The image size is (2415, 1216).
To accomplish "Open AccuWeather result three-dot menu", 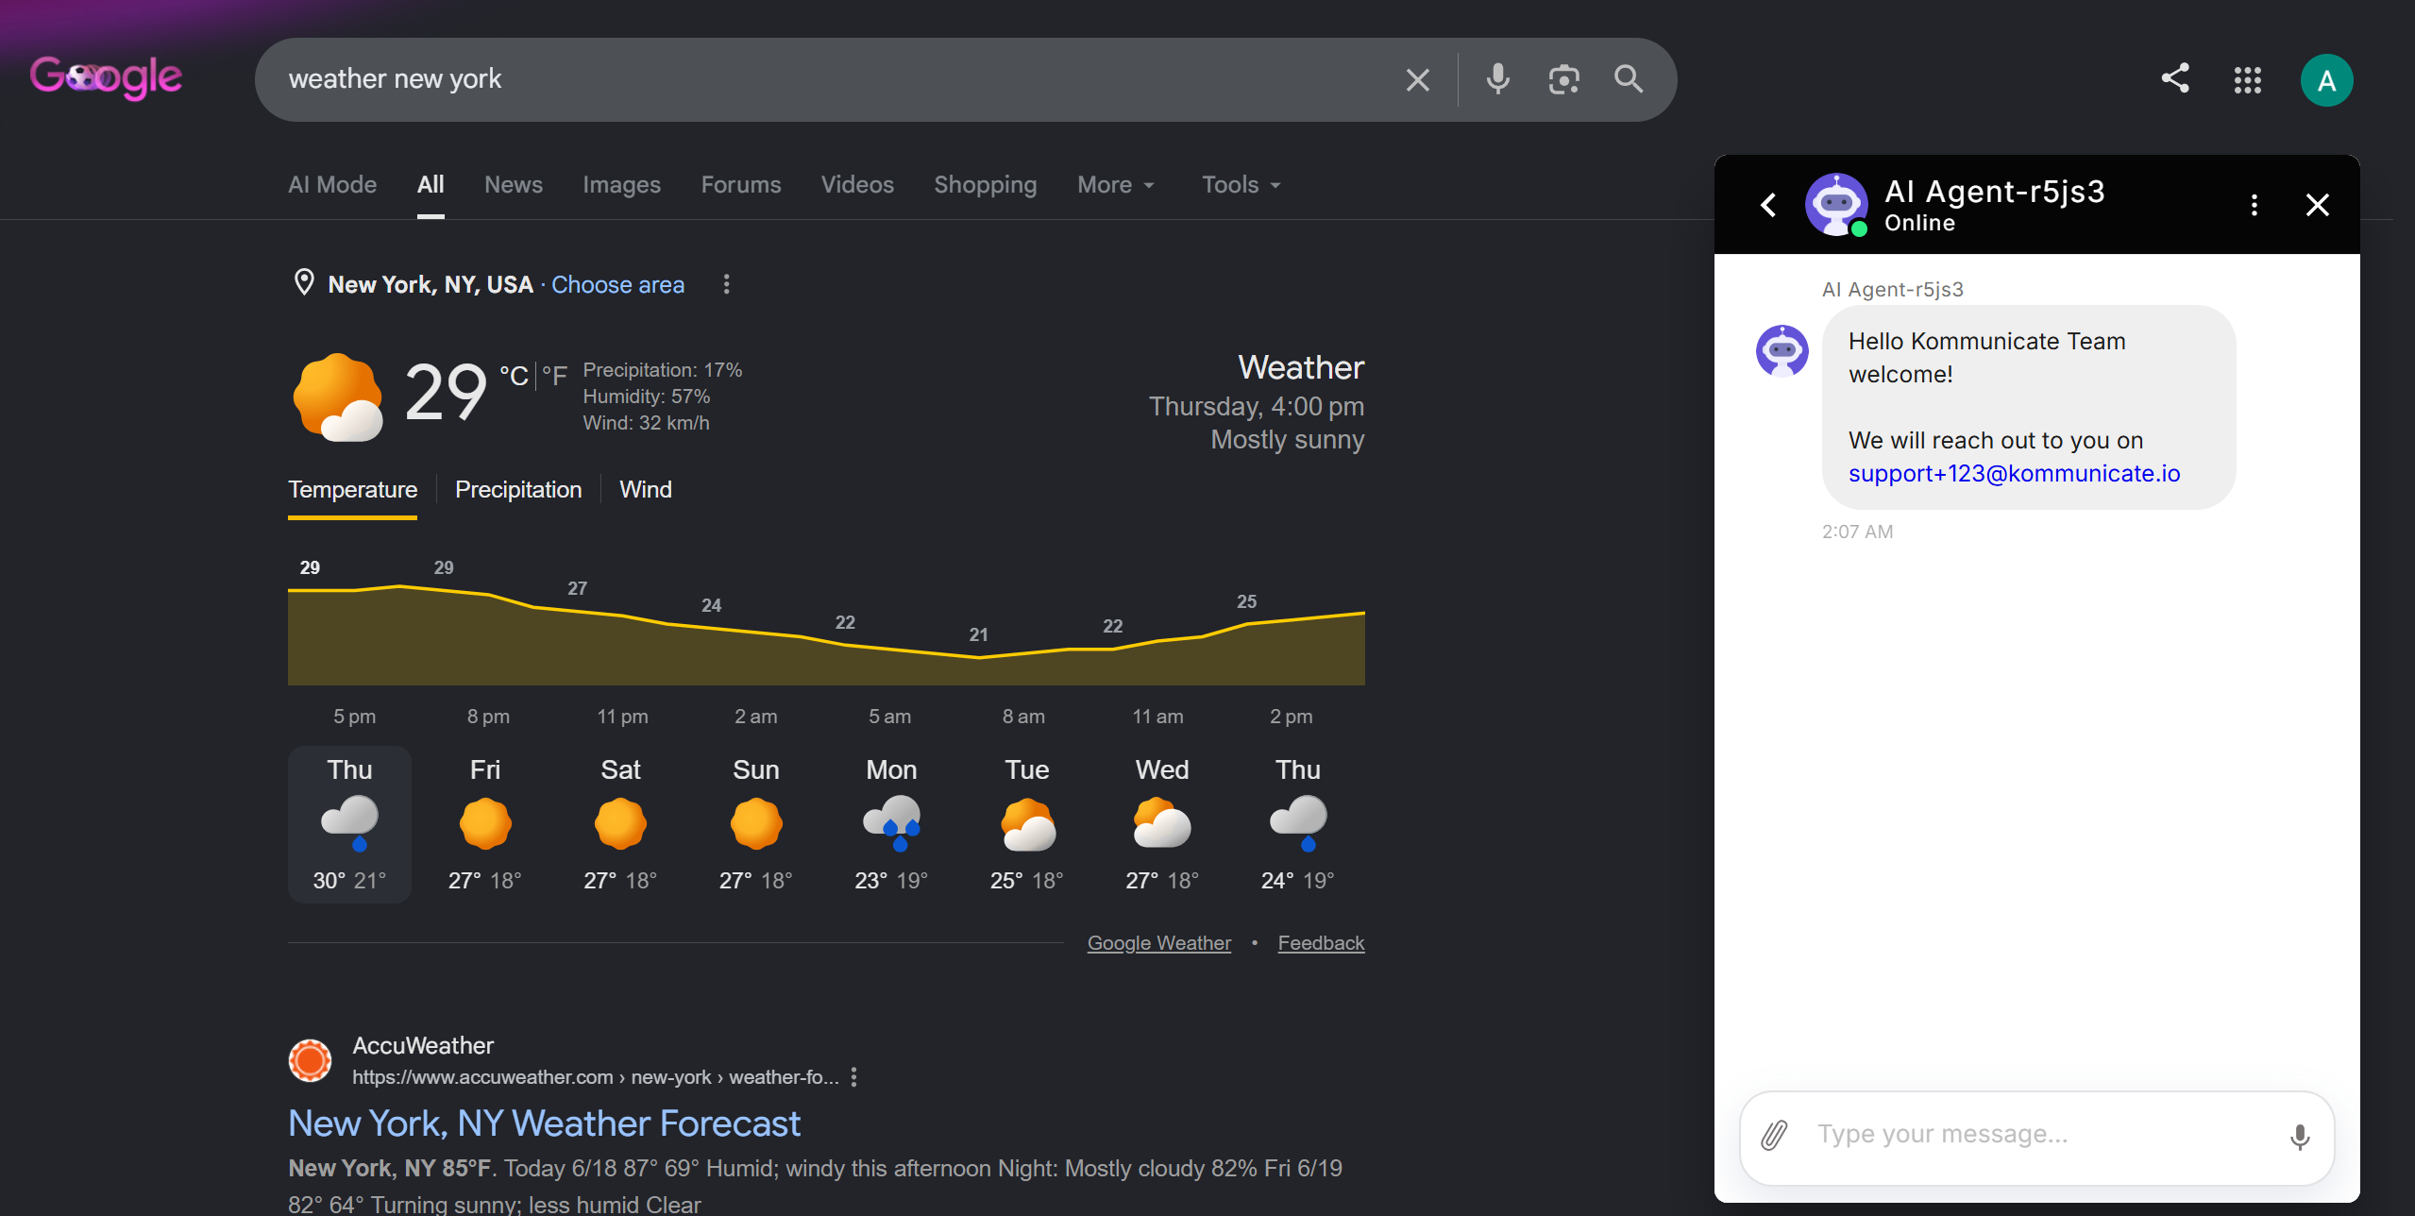I will (853, 1077).
